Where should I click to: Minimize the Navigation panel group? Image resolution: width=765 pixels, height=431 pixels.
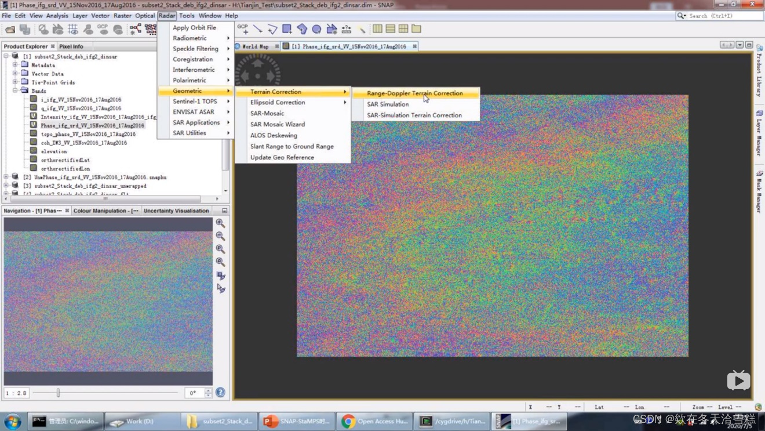coord(225,211)
